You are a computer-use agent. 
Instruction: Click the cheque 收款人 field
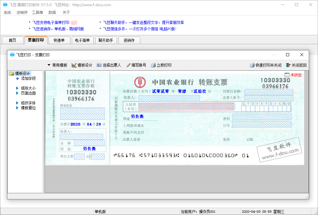(169, 98)
